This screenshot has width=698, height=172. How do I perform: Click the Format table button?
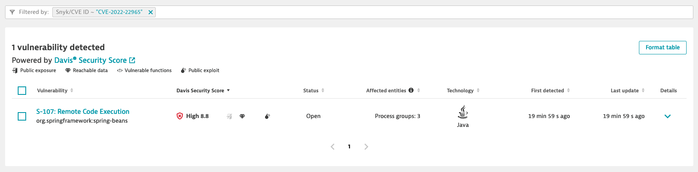tap(663, 48)
